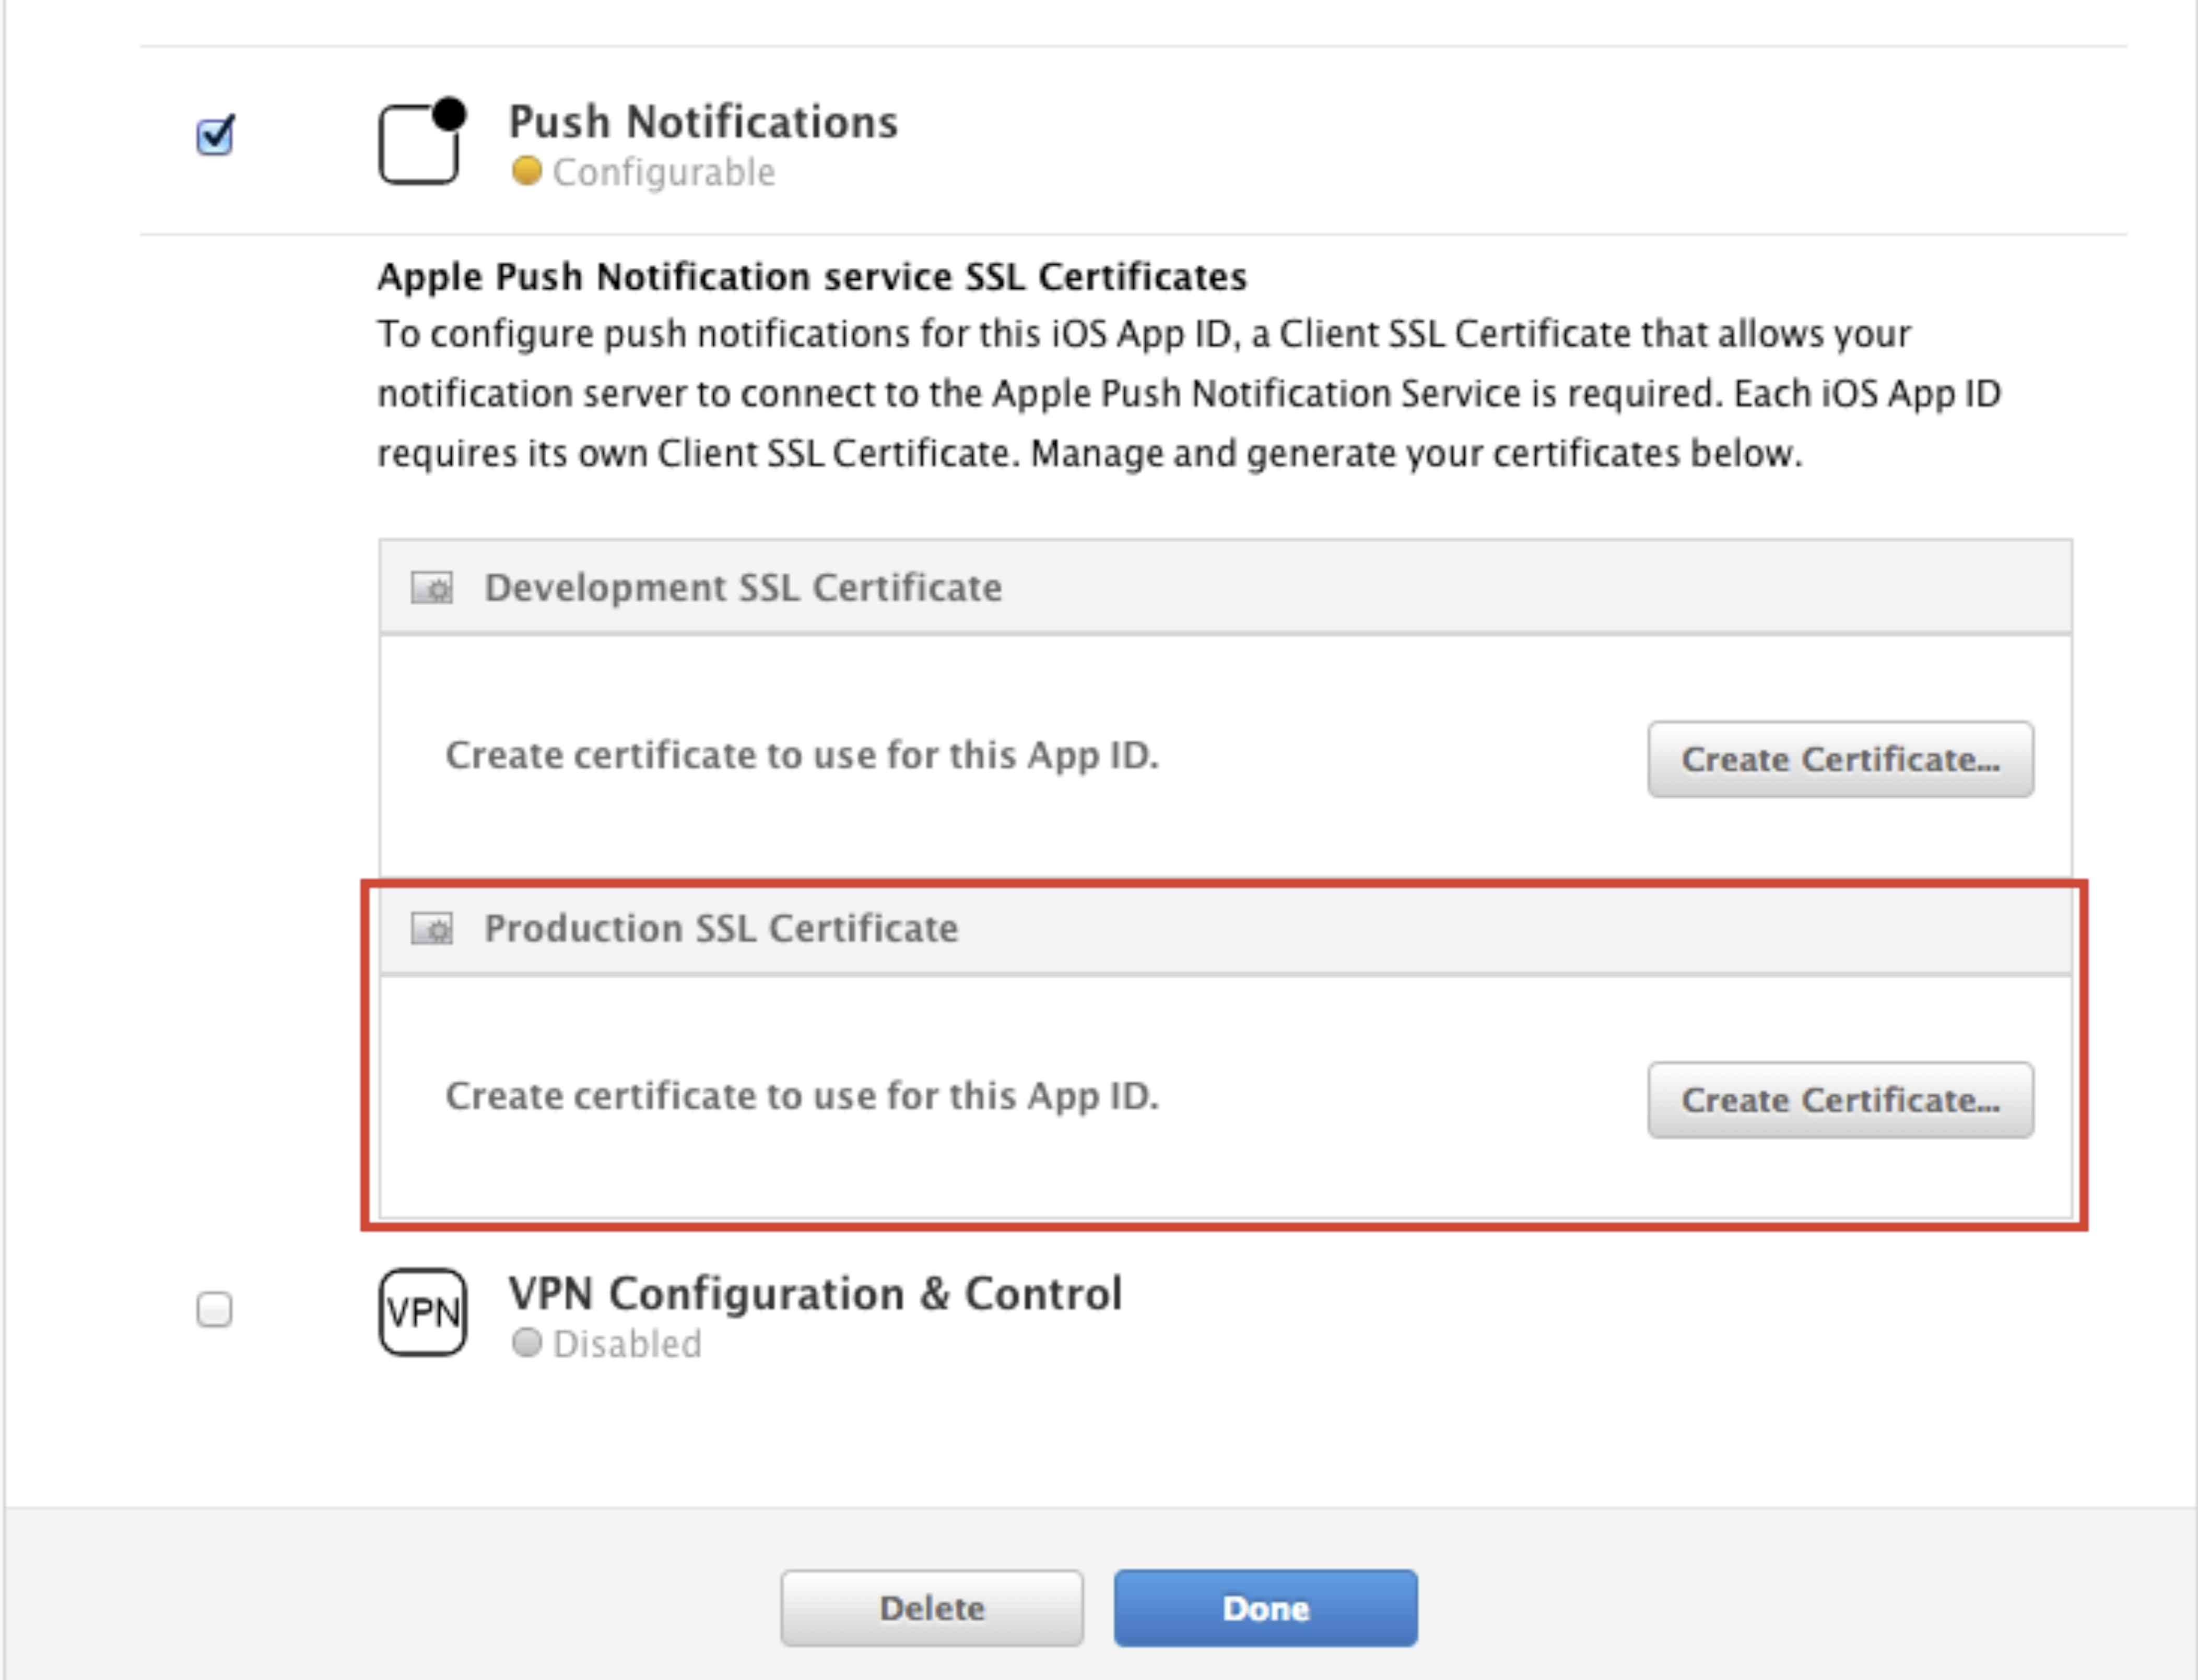Viewport: 2198px width, 1680px height.
Task: Create a certificate under Development SSL Certificate
Action: [x=1840, y=759]
